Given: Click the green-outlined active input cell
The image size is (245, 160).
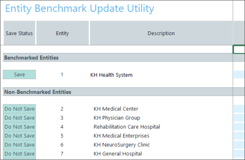Looking at the screenshot, I should 239,50.
